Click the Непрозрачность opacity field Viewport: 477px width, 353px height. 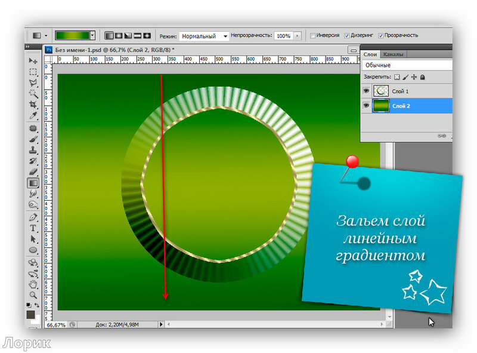[x=283, y=36]
